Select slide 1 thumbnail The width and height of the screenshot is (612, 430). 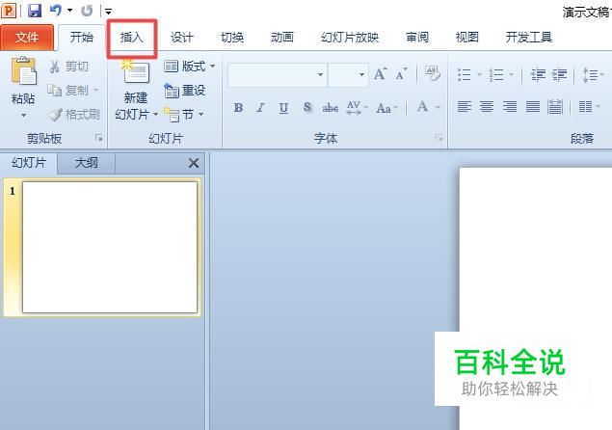[110, 247]
